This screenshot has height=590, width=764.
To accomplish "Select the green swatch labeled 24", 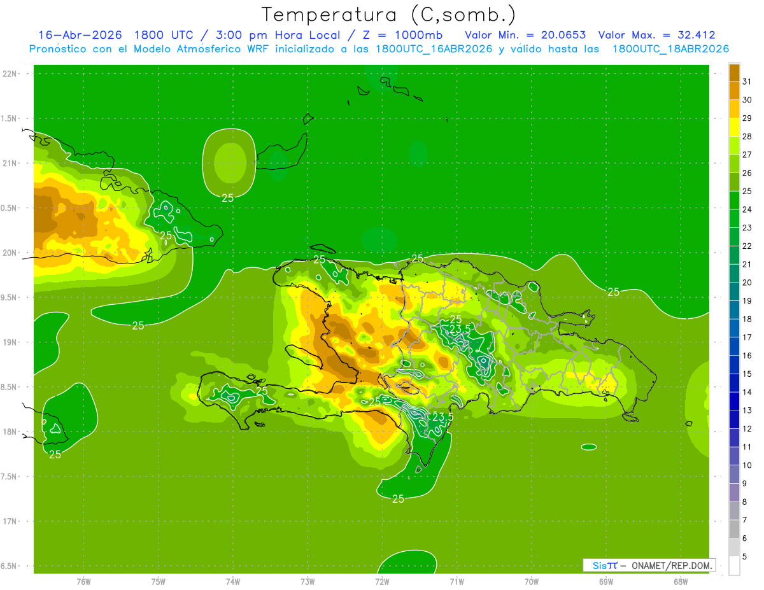I will pos(734,200).
